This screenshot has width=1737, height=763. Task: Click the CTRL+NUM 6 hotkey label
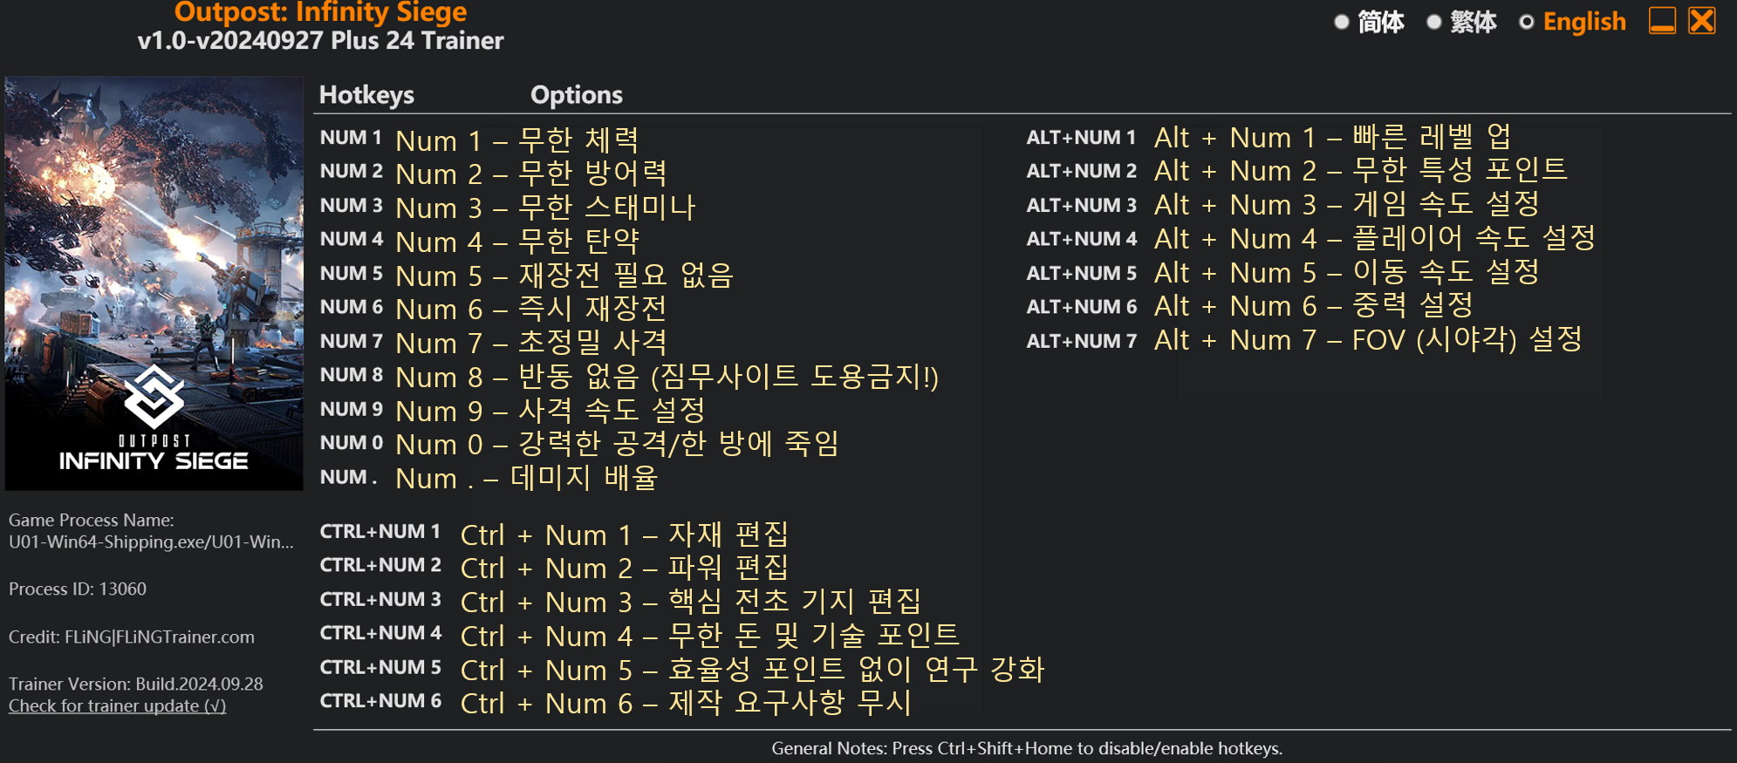click(x=380, y=701)
